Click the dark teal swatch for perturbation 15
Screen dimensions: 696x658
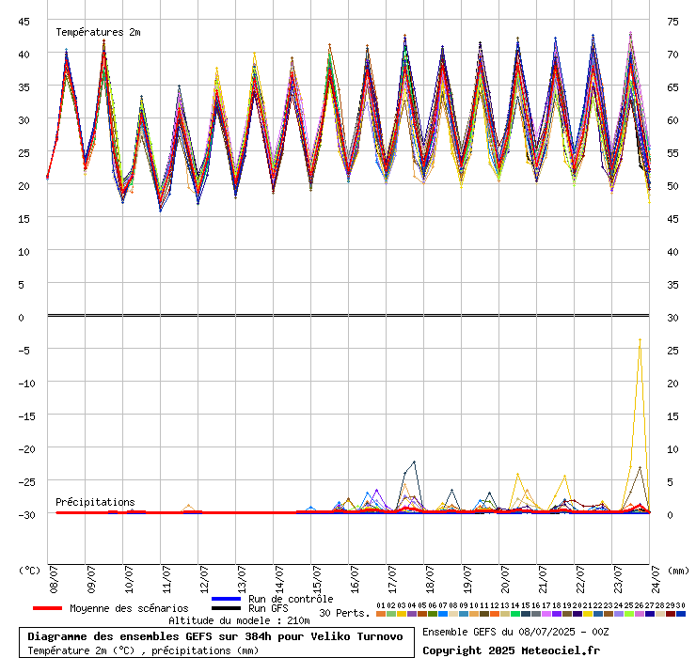pyautogui.click(x=526, y=614)
